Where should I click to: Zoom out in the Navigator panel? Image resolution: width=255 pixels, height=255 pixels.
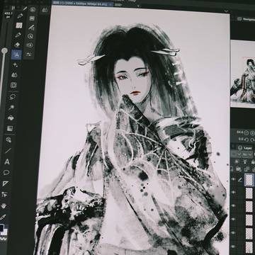point(246,132)
